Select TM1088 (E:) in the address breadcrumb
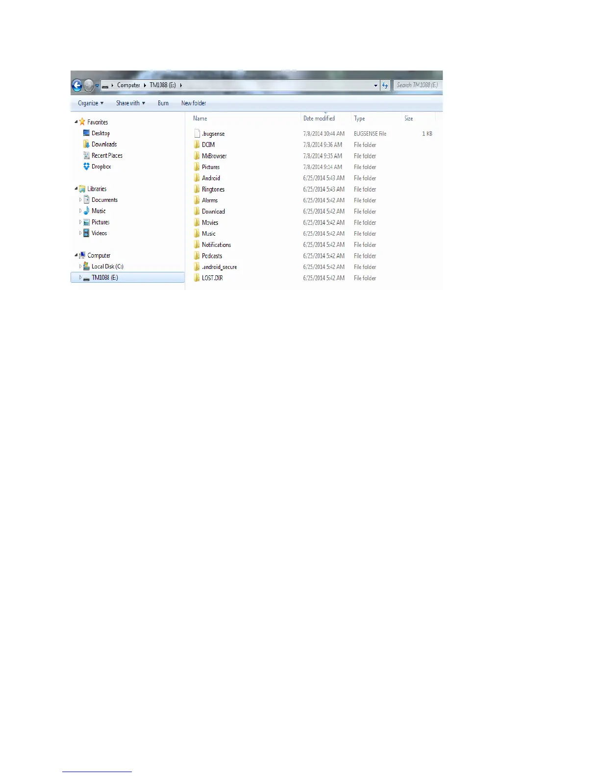Image resolution: width=600 pixels, height=776 pixels. (162, 85)
